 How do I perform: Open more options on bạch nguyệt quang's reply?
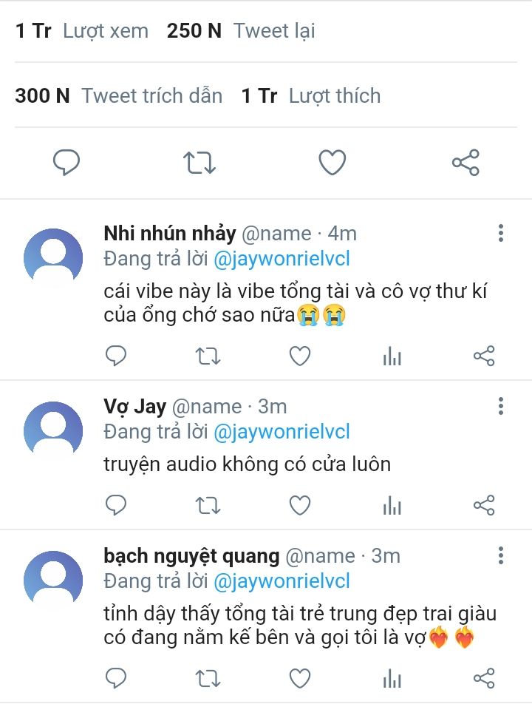point(501,555)
